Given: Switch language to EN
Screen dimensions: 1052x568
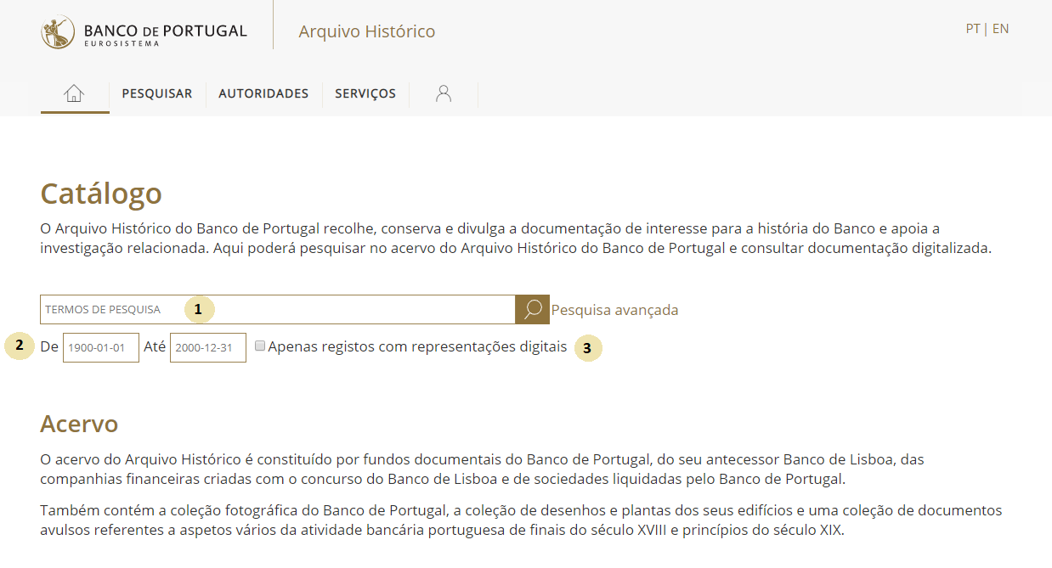Looking at the screenshot, I should pos(1001,28).
